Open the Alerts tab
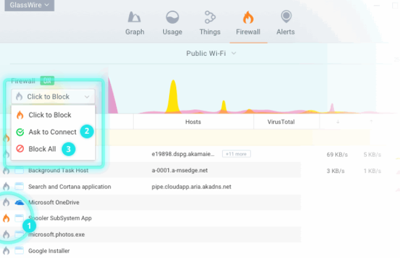 pyautogui.click(x=286, y=23)
